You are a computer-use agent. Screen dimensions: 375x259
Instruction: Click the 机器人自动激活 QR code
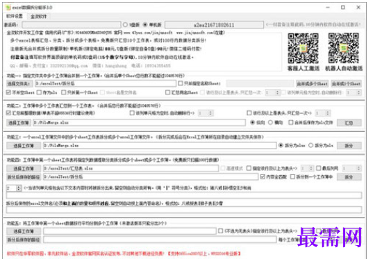coord(344,49)
